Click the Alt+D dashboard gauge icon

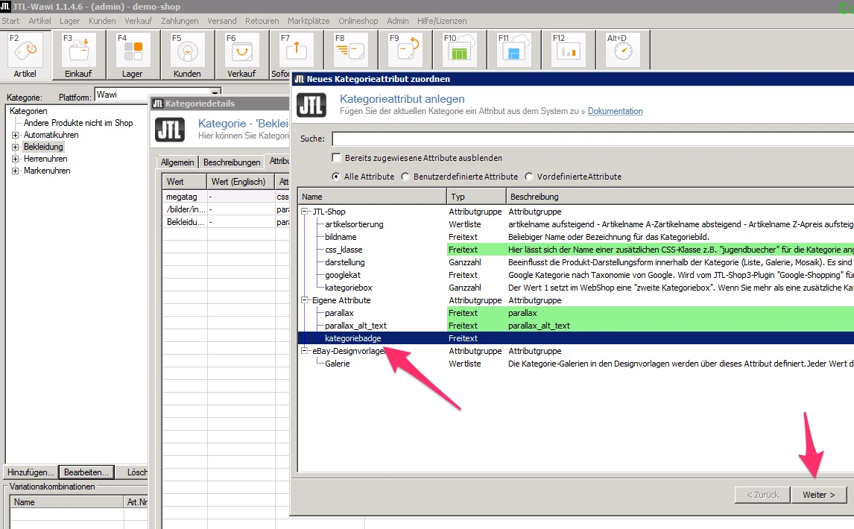[x=623, y=51]
